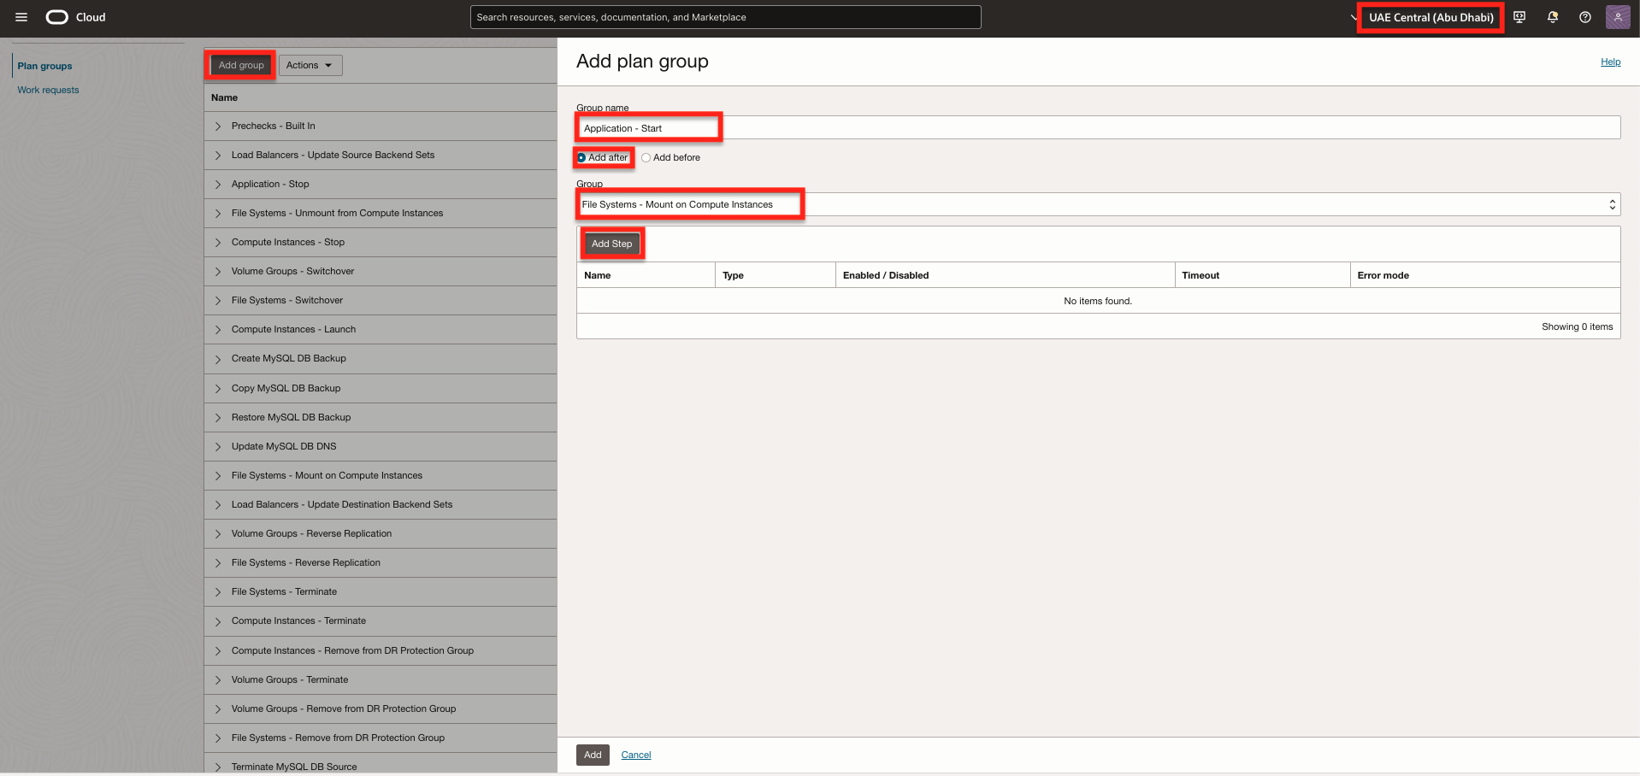The height and width of the screenshot is (776, 1640).
Task: Click the Cancel link
Action: point(636,755)
